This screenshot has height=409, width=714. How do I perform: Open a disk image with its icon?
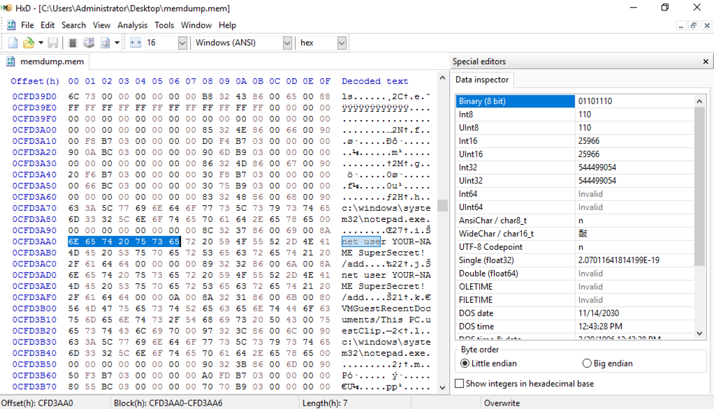coord(105,43)
